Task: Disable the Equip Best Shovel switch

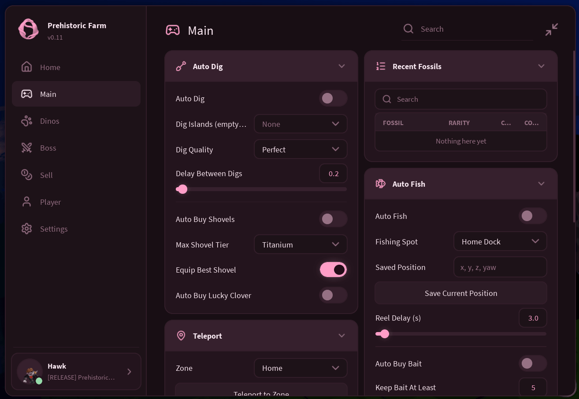Action: coord(333,270)
